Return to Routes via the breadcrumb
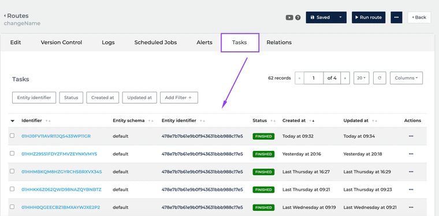 [16, 16]
